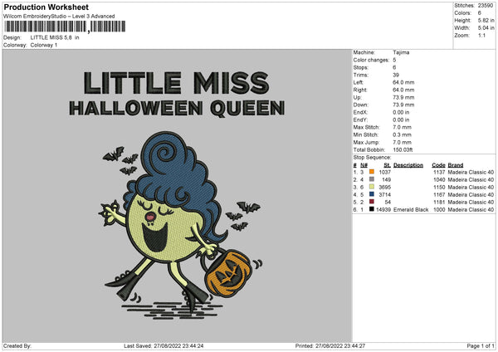Click the 'St.' column header
This screenshot has height=352, width=498.
click(387, 165)
